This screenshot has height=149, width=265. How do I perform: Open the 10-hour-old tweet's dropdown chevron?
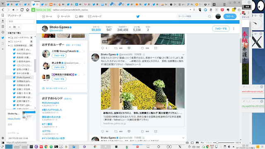point(183,55)
